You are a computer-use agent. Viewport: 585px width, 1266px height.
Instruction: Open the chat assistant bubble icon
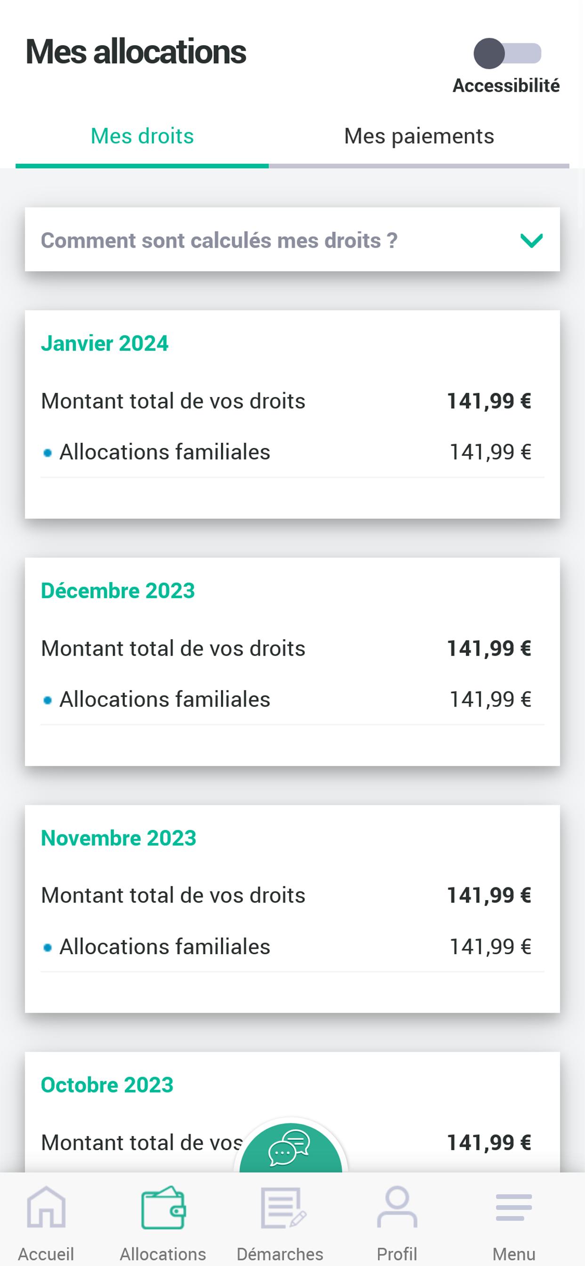point(290,1149)
